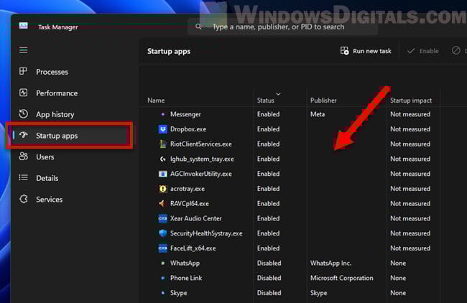The height and width of the screenshot is (303, 467).
Task: Click the WhatsApp Inc. publisher cell
Action: point(330,263)
